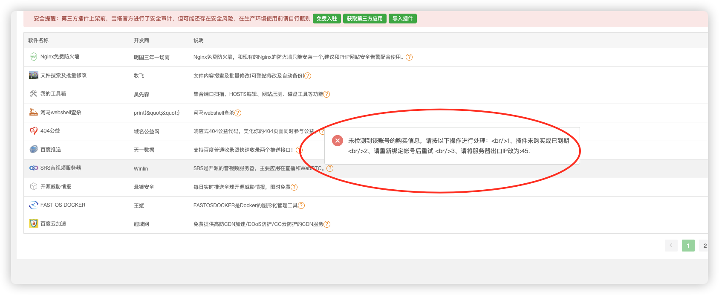The height and width of the screenshot is (295, 719).
Task: Open help icon after 集合端口扫描 description
Action: pyautogui.click(x=326, y=94)
